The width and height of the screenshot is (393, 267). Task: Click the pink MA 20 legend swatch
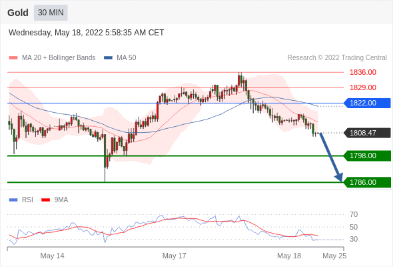click(x=13, y=58)
